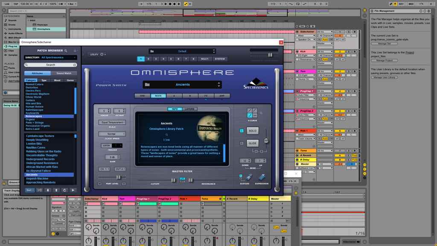Click the folder icon beside the Default multi name
This screenshot has width=437, height=246.
152,51
